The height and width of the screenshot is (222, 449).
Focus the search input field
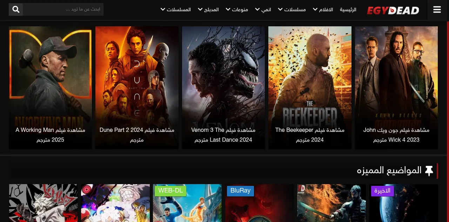coord(63,9)
